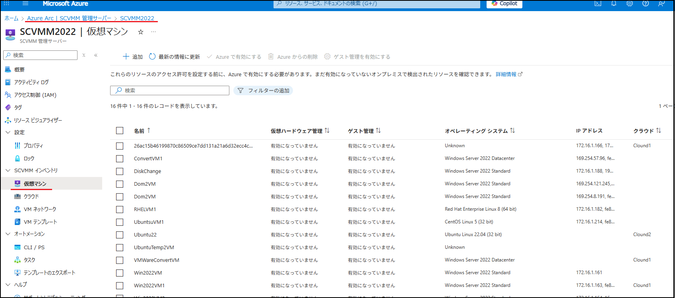Open portal settings gear icon
The height and width of the screenshot is (298, 675).
coord(630,4)
